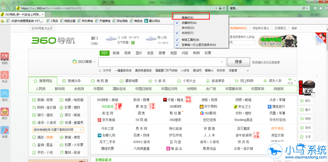Expand the browser search provider dropdown arrow
The image size is (328, 162).
click(307, 8)
